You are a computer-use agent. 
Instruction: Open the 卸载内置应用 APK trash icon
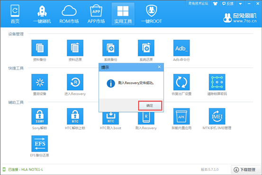pos(181,116)
